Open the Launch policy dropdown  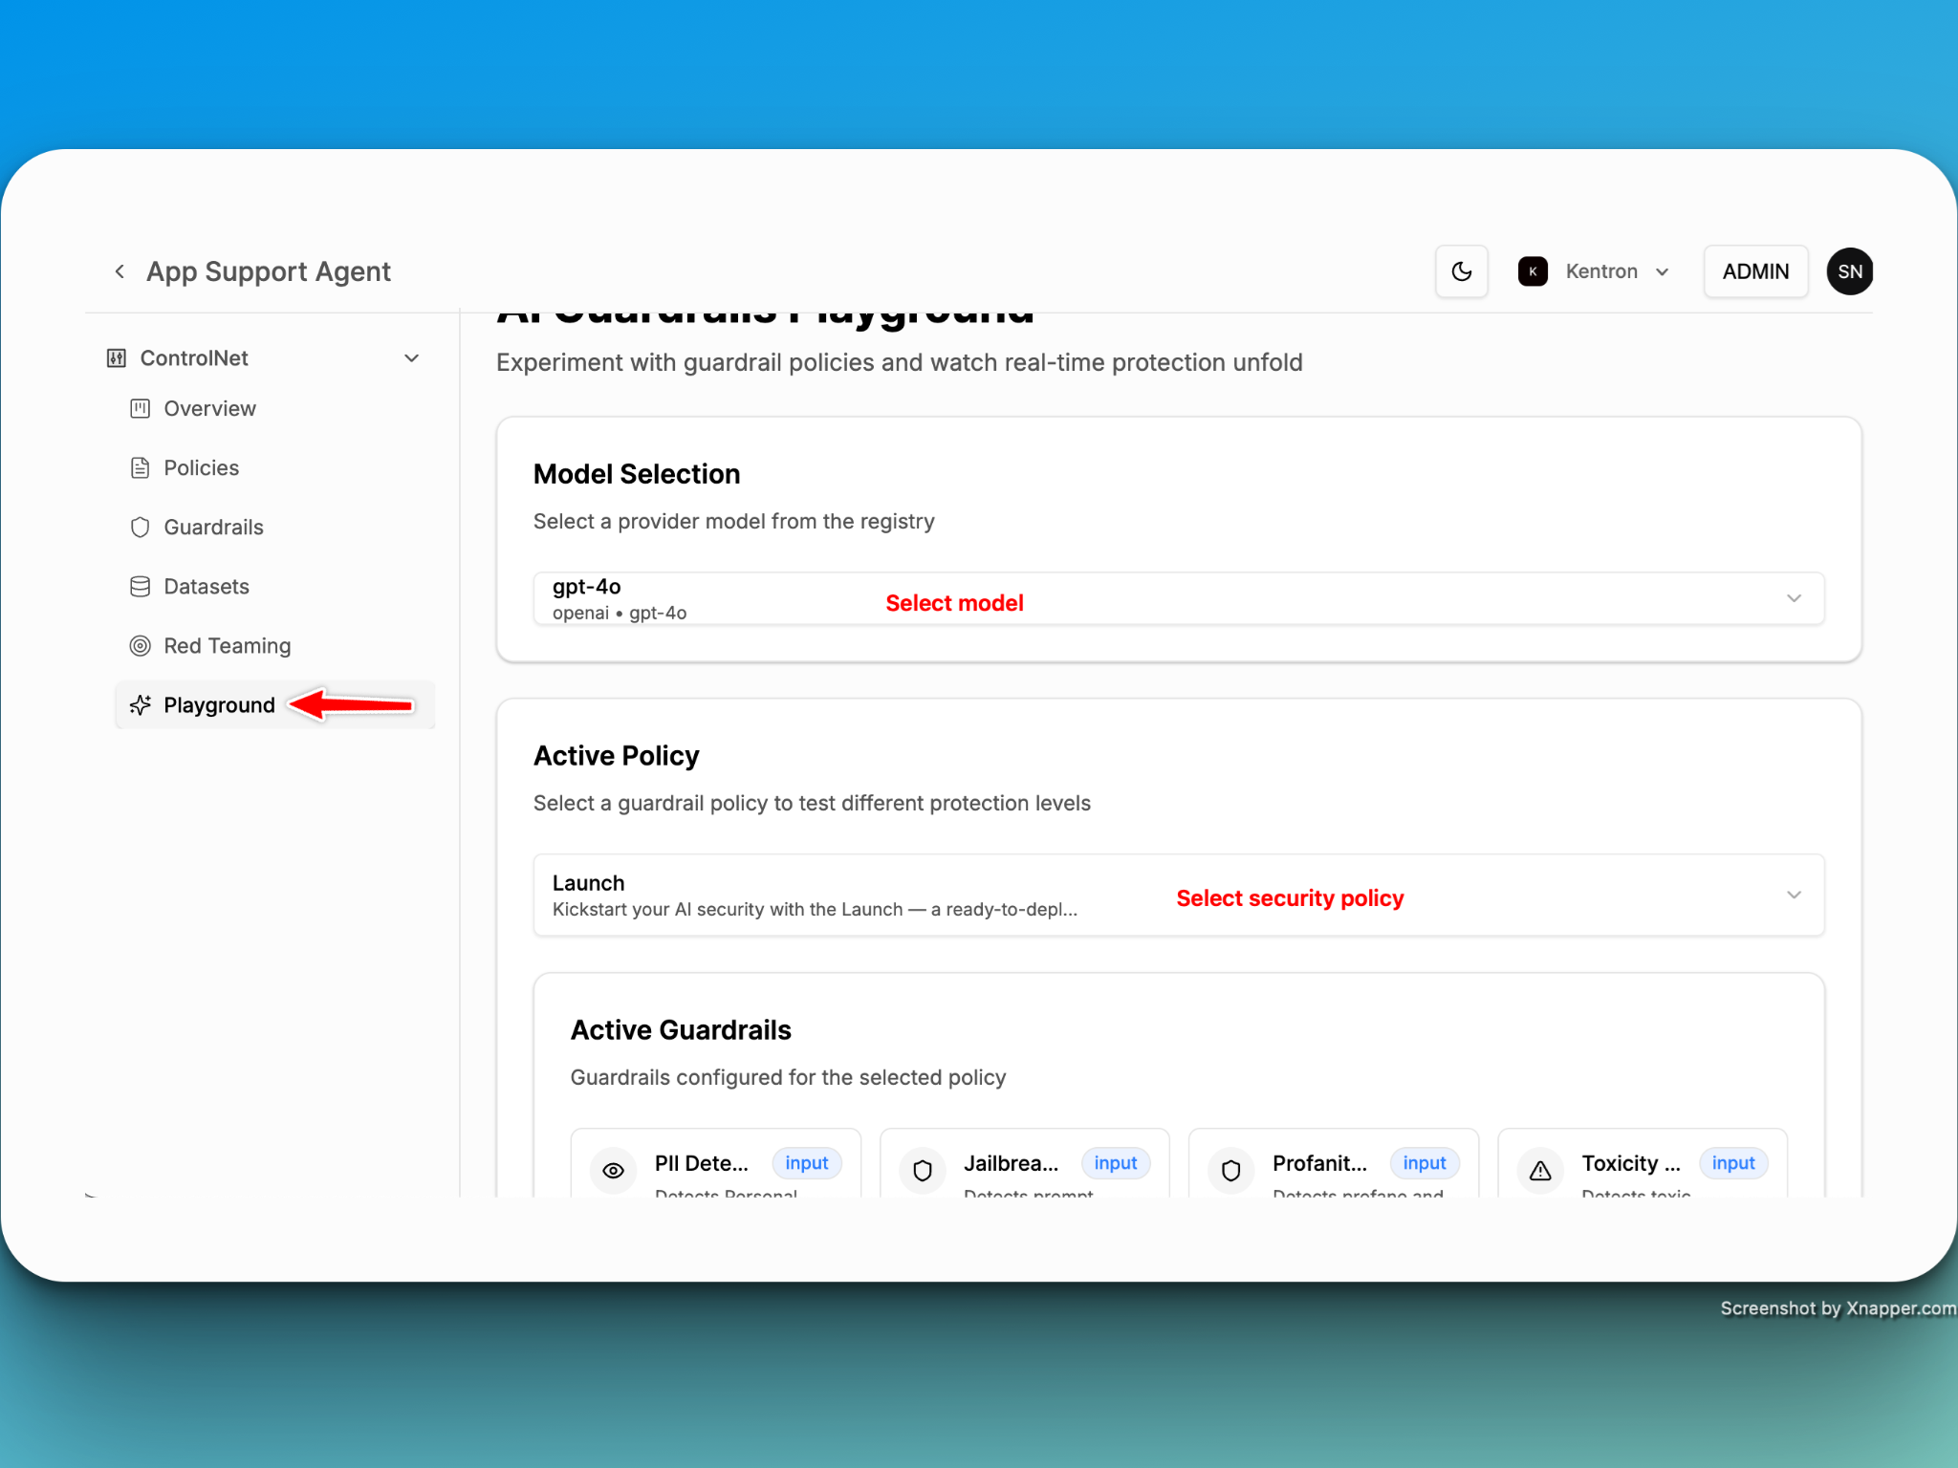(1178, 896)
